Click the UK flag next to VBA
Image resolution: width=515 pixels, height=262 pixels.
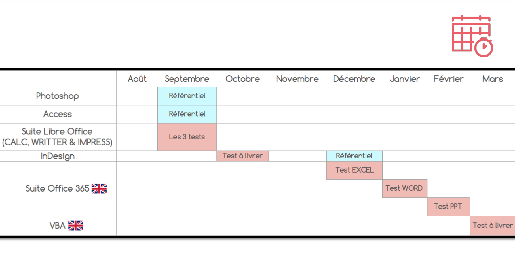76,226
